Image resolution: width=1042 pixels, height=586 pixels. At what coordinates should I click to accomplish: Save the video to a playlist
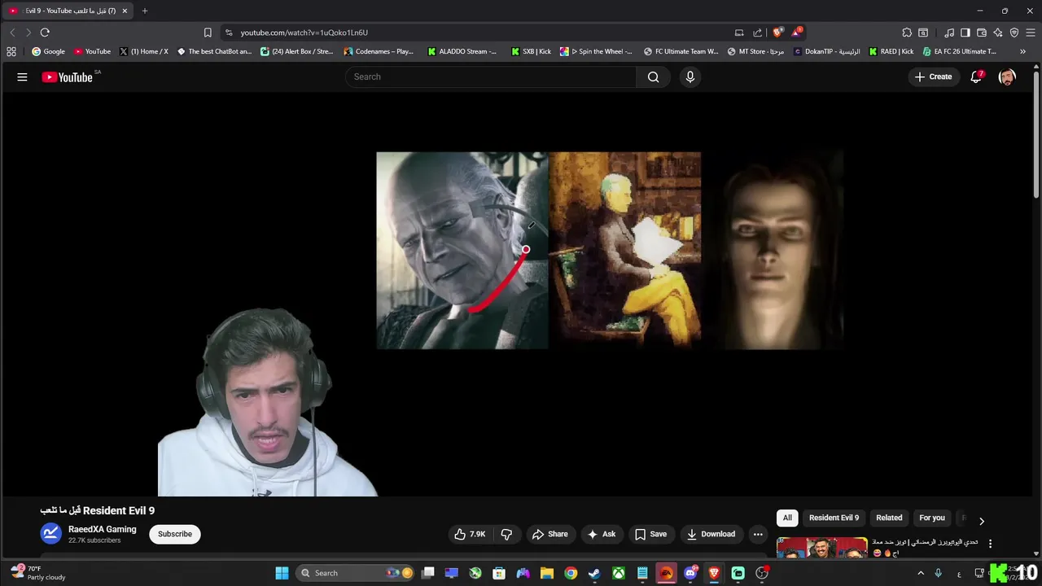pyautogui.click(x=651, y=534)
